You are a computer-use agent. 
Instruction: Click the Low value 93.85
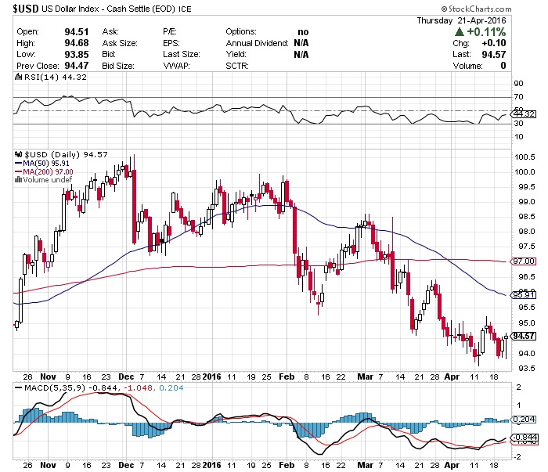[77, 55]
